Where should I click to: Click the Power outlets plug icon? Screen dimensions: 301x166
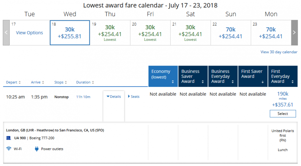36,149
